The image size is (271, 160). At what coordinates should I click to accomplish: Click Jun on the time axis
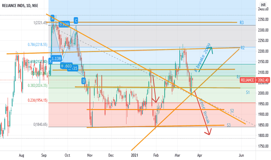[x=241, y=155]
